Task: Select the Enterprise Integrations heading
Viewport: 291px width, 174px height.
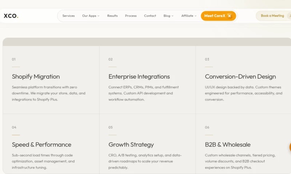Action: point(139,76)
